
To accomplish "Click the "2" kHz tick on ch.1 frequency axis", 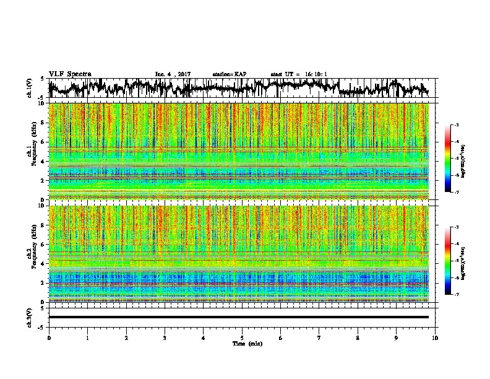I will 43,180.
